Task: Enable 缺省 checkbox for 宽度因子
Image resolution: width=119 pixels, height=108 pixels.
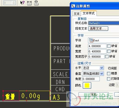Action: (x=107, y=56)
